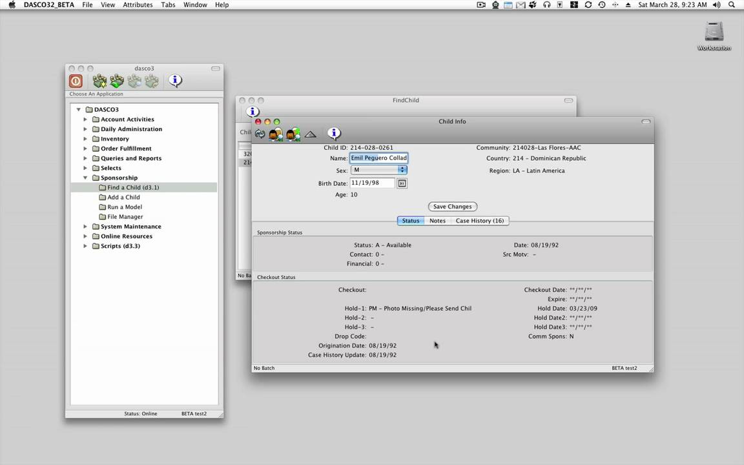Click the Time Machine icon in the menu bar
Screen dimensions: 744x465
coord(602,5)
